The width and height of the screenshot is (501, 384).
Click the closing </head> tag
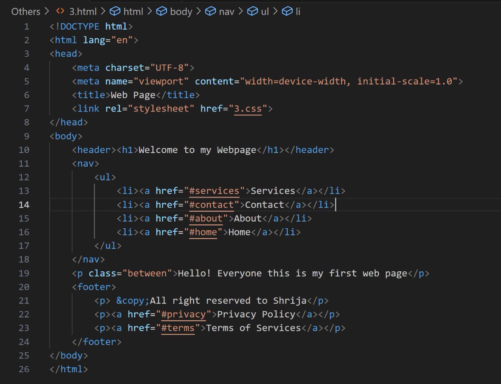click(69, 122)
